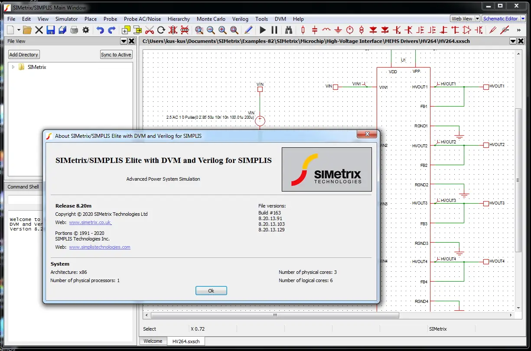Screen dimensions: 531x351
Task: Rotate the selection with the circular arrow icon
Action: [161, 30]
